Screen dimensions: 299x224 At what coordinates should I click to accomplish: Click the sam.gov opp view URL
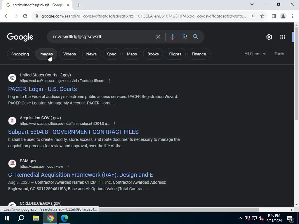coord(41,167)
